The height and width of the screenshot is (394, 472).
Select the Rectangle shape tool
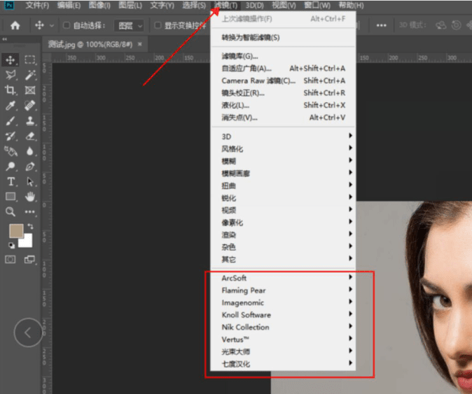pyautogui.click(x=11, y=197)
